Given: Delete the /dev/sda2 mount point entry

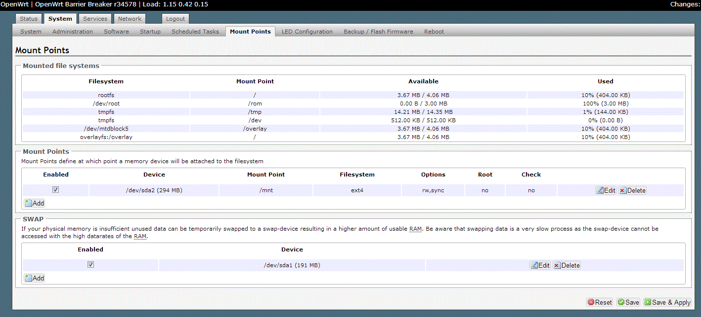Looking at the screenshot, I should click(632, 190).
